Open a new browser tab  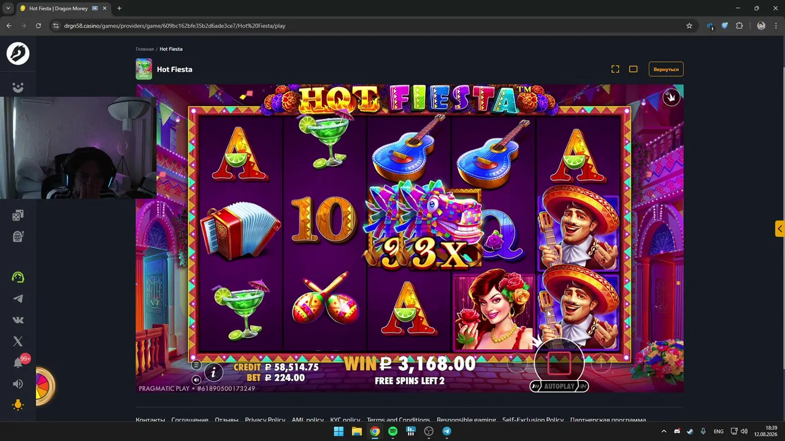pos(119,9)
